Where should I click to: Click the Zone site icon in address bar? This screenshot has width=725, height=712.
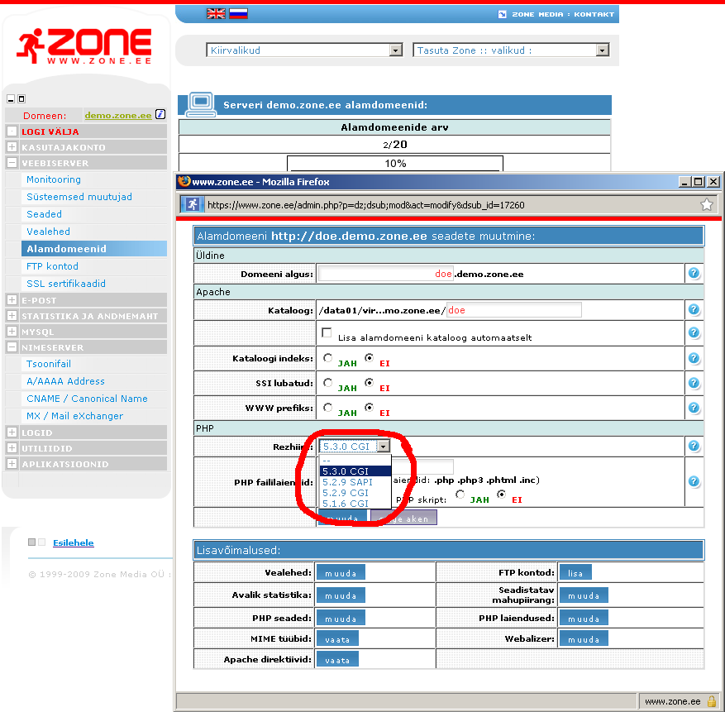pos(193,204)
